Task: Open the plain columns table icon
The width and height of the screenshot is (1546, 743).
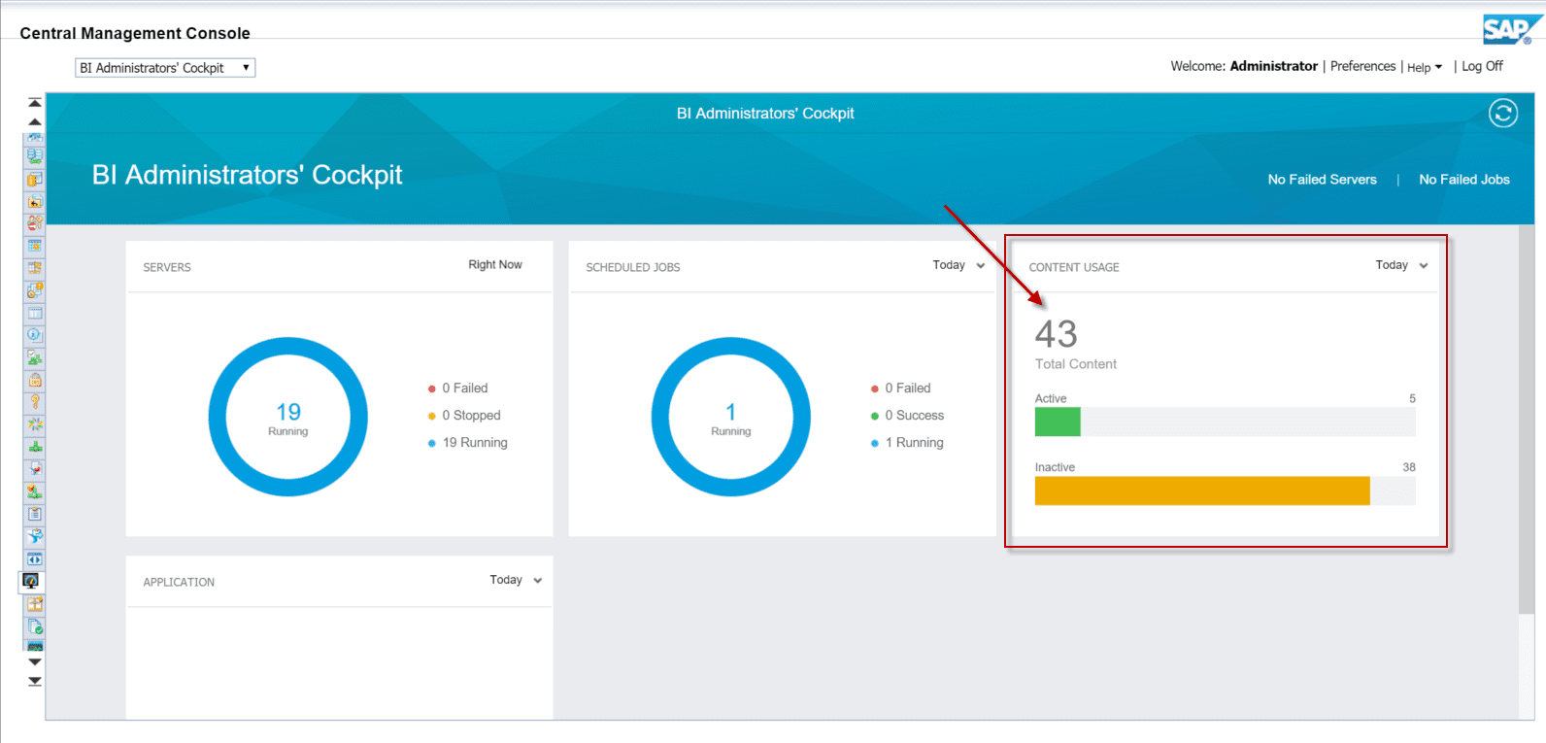Action: pos(35,313)
